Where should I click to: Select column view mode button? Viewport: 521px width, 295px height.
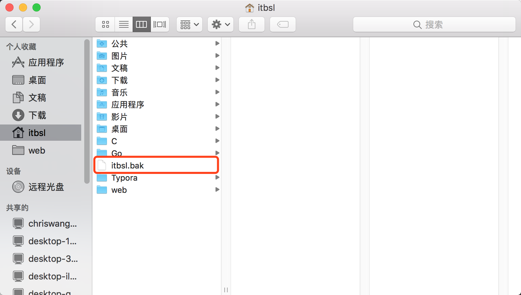point(141,24)
